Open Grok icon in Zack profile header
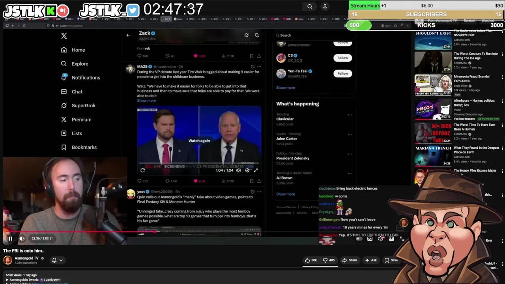This screenshot has height=284, width=505. coord(246,35)
